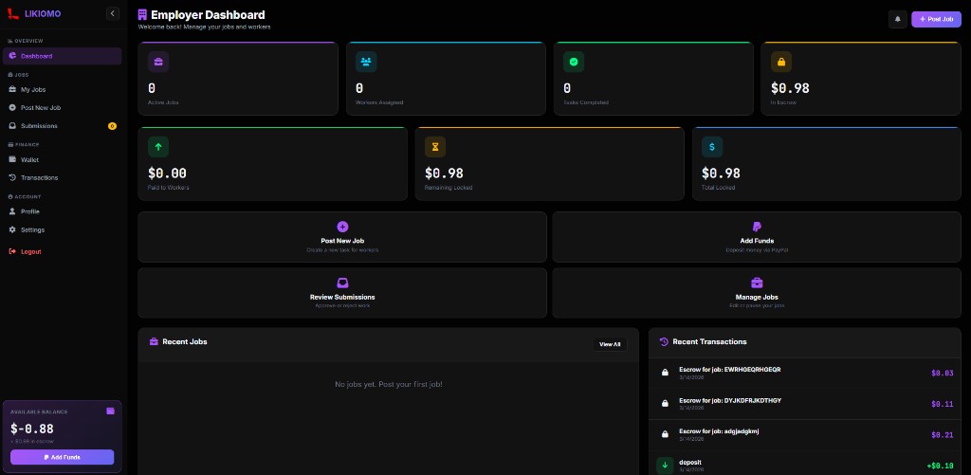
Task: Click 'No jobs yet. Post your first job!' text
Action: (389, 385)
